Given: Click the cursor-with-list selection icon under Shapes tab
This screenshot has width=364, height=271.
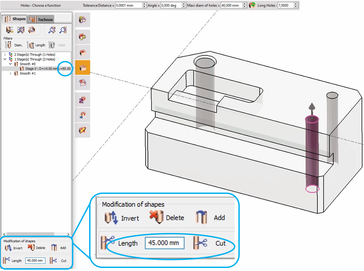Looking at the screenshot, I should point(10,30).
